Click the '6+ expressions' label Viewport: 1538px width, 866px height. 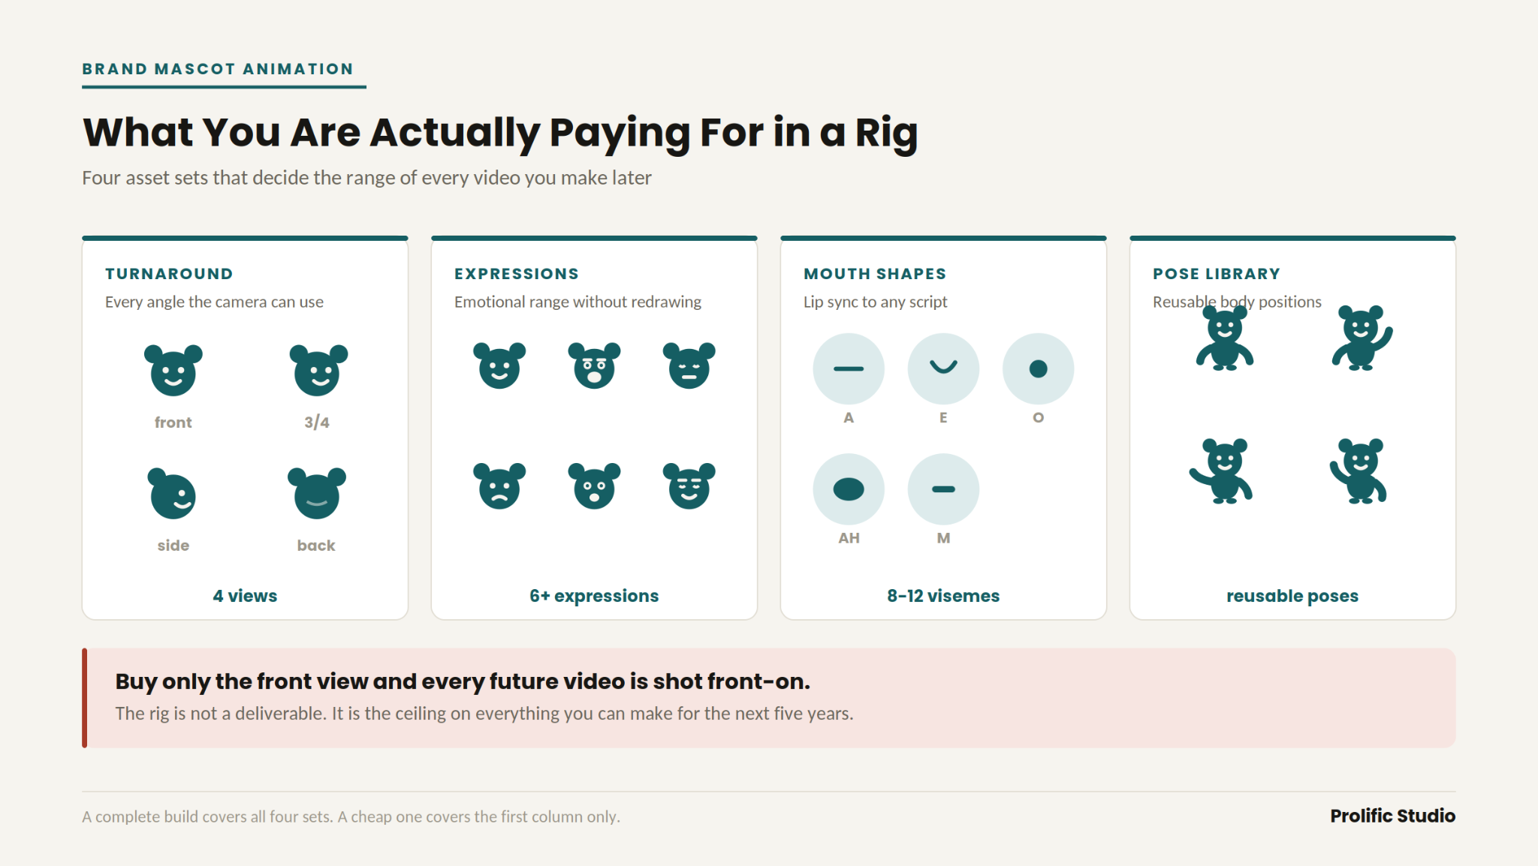(x=594, y=596)
